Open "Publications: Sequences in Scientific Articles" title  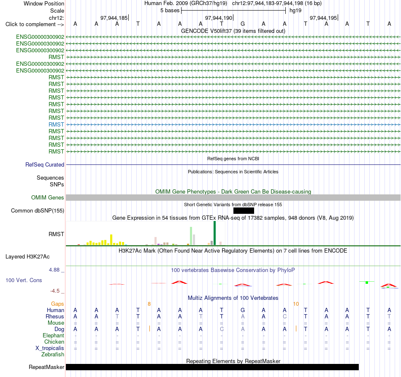[233, 172]
